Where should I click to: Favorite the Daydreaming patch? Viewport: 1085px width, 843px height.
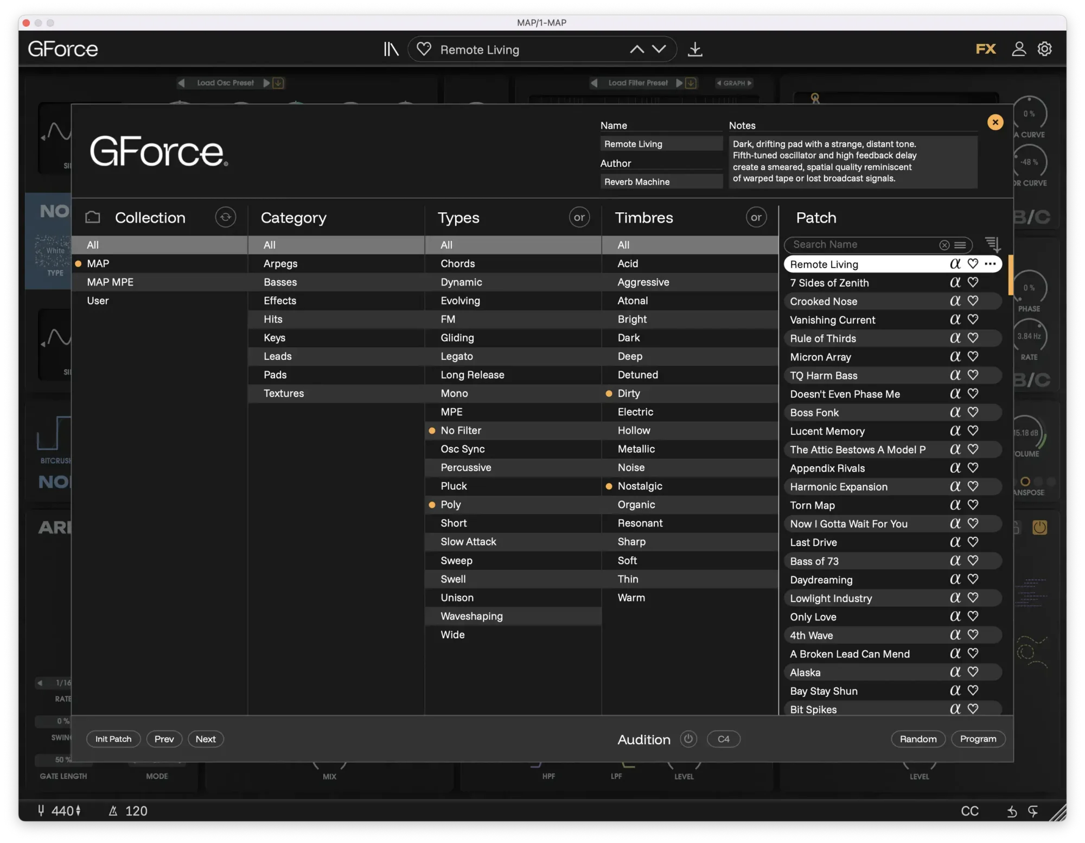click(x=973, y=579)
